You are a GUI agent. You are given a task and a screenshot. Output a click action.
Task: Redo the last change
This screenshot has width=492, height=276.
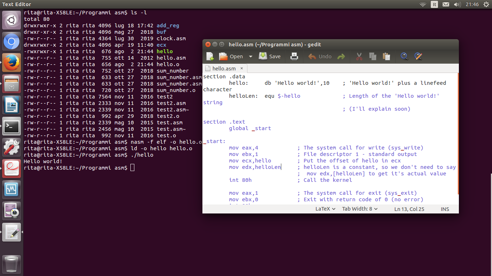coord(341,56)
